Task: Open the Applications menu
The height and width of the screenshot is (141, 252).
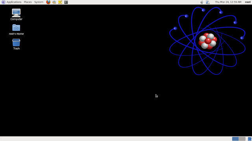Action: tap(14, 2)
